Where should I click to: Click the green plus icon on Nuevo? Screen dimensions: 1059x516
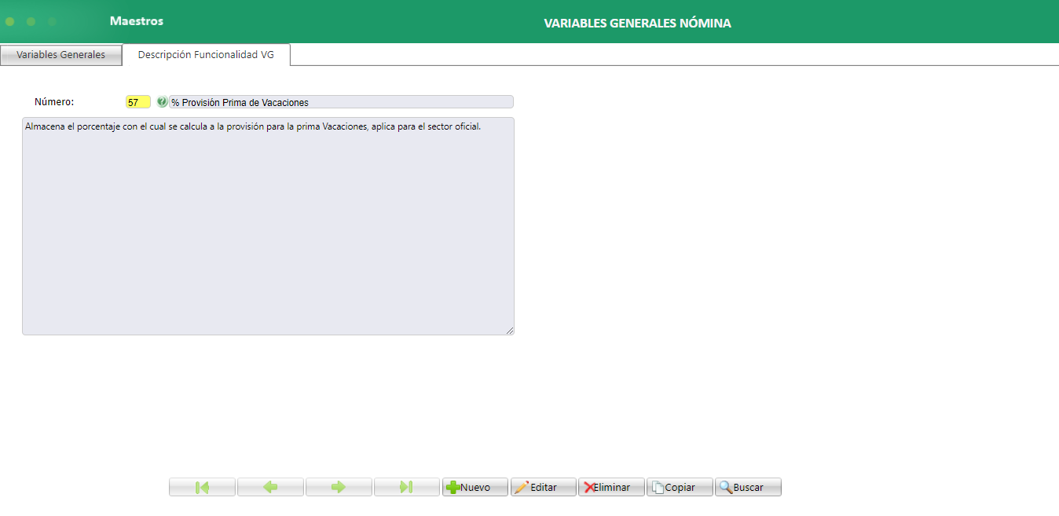pos(456,487)
